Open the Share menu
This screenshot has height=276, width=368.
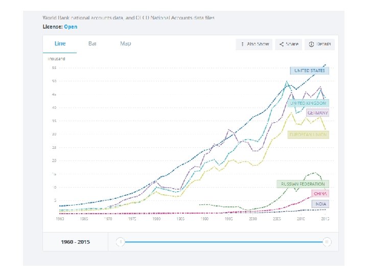[289, 44]
